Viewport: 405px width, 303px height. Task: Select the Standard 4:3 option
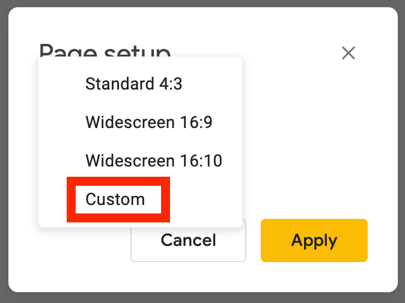pos(133,84)
